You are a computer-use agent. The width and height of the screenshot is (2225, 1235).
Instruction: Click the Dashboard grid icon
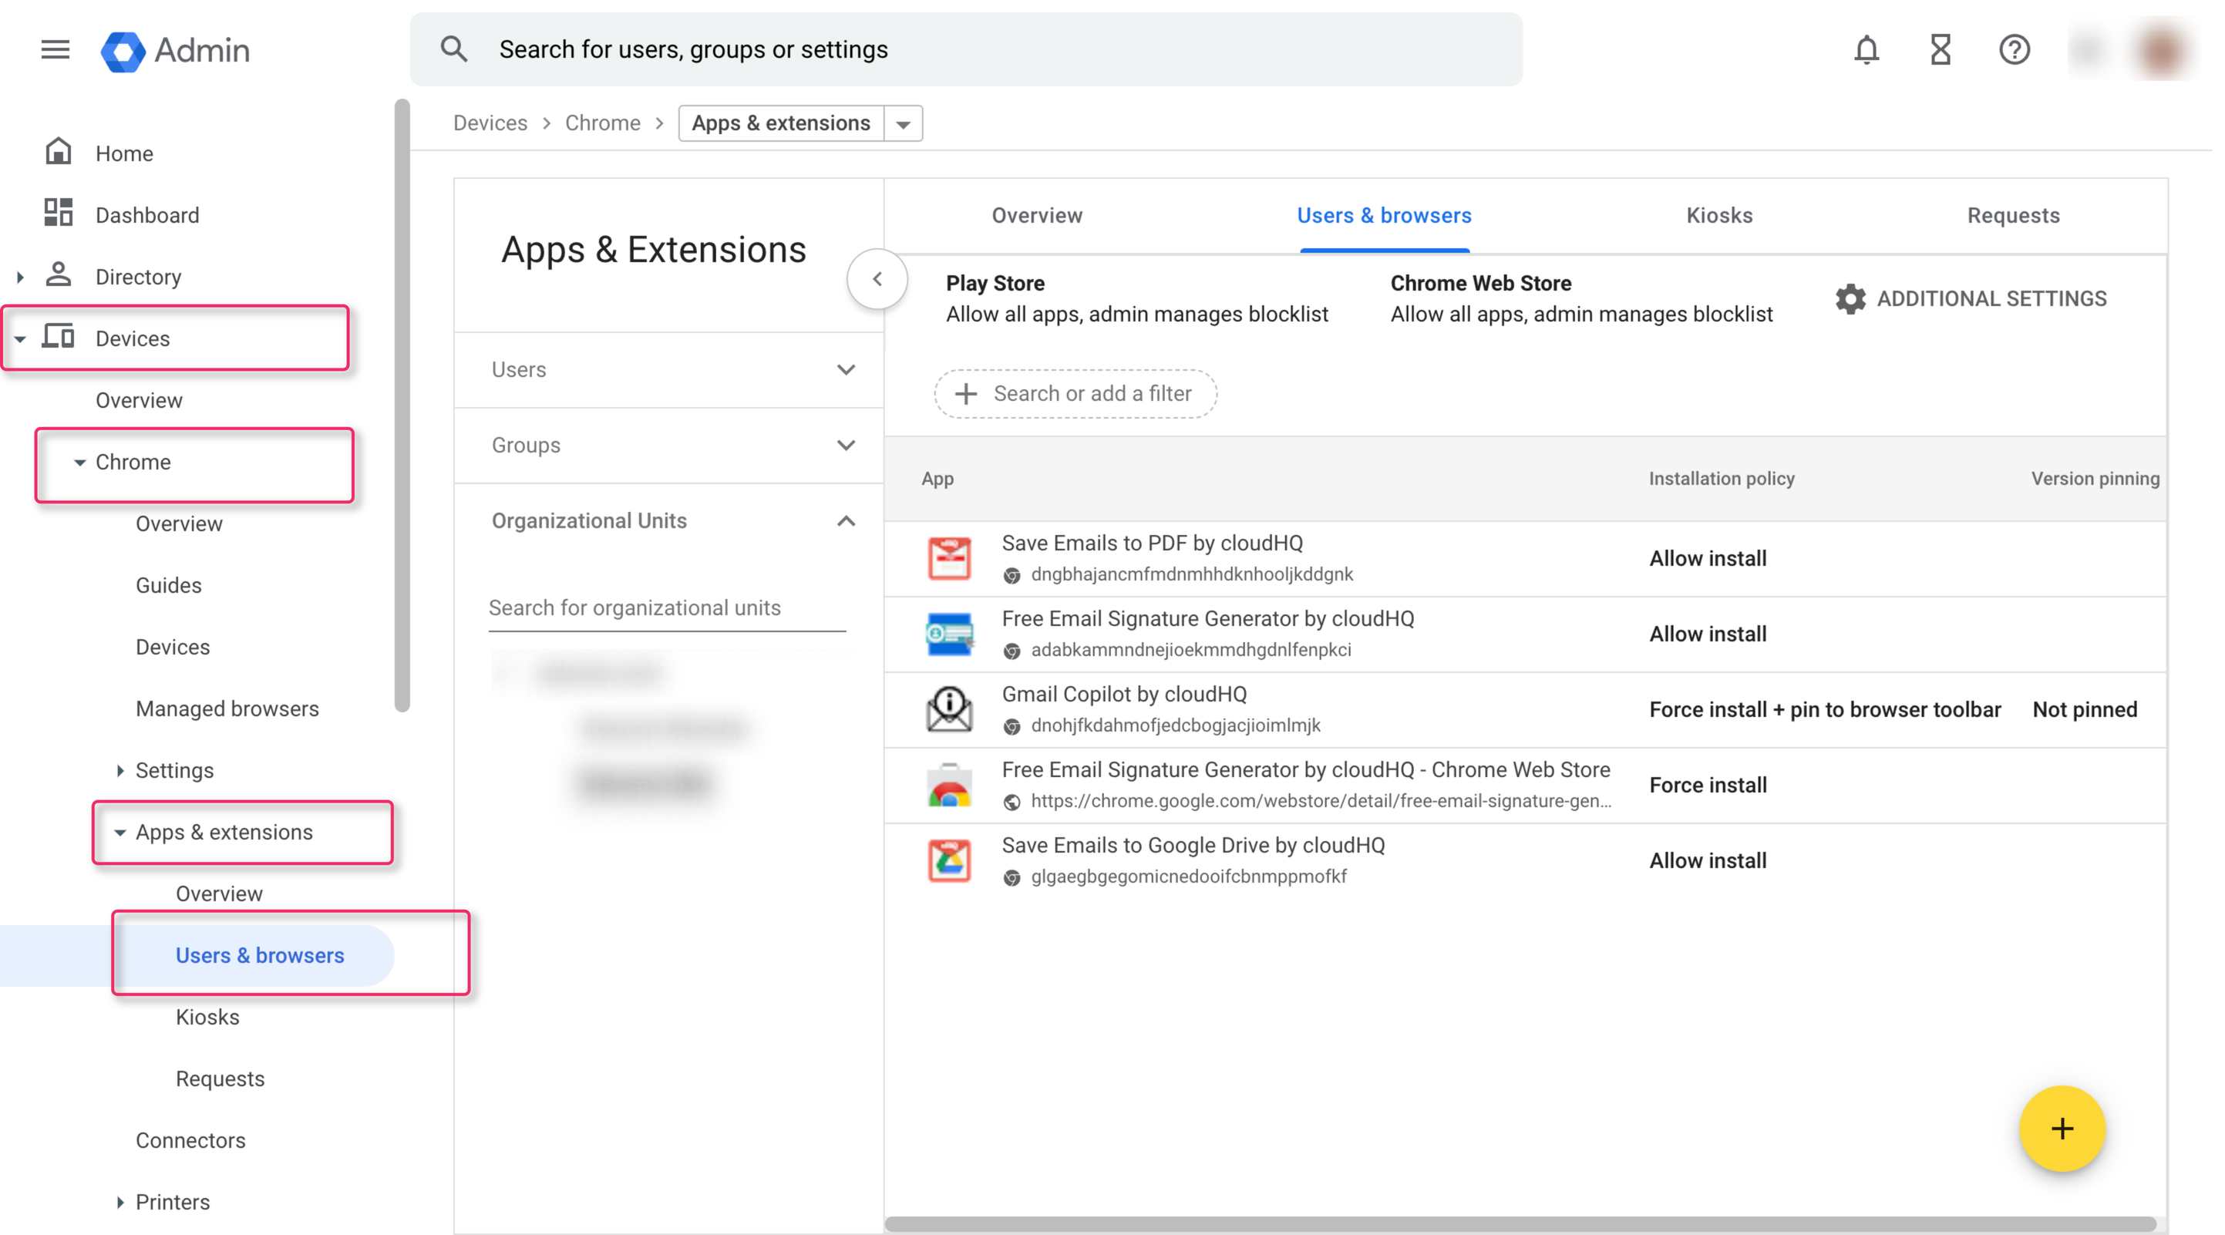pyautogui.click(x=58, y=213)
